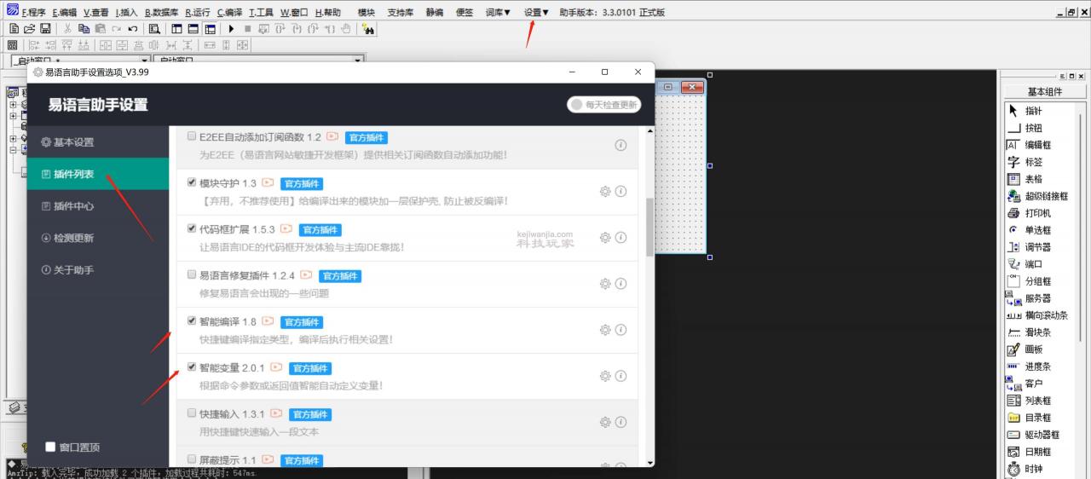Select the 打印机 printer component
The image size is (1091, 479).
[x=1029, y=213]
